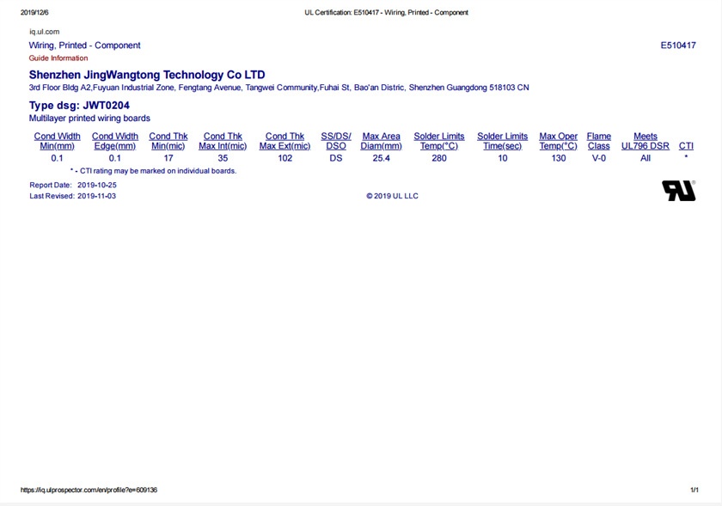Select the Cond Thk Max Int(mic) header
722x506 pixels.
pyautogui.click(x=223, y=141)
